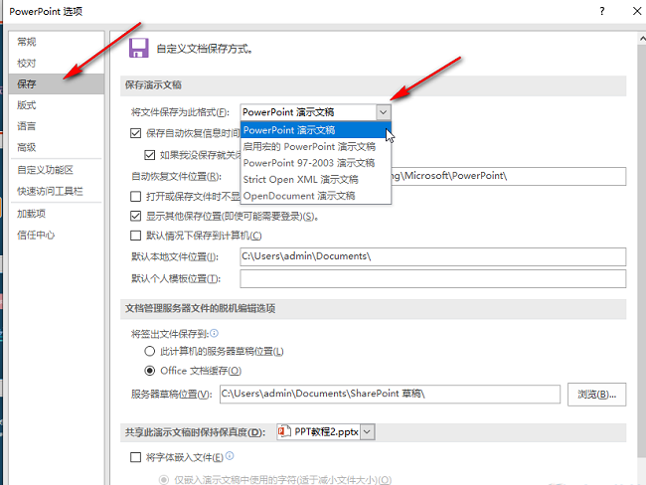Select the 保存 category in sidebar

coord(57,84)
